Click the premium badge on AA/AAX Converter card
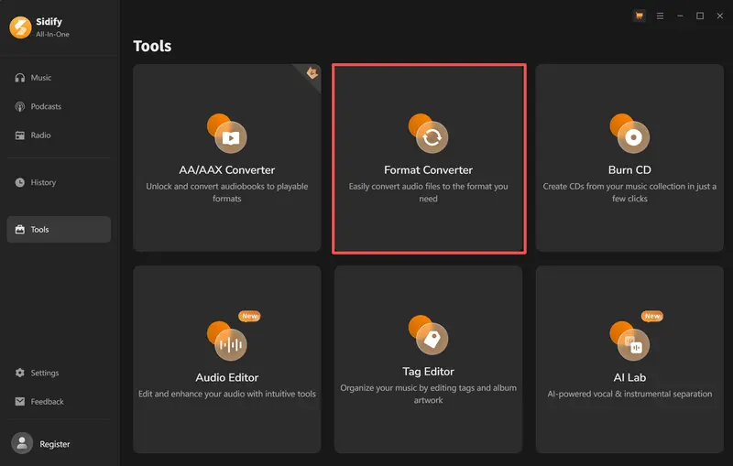The height and width of the screenshot is (466, 733). click(312, 73)
